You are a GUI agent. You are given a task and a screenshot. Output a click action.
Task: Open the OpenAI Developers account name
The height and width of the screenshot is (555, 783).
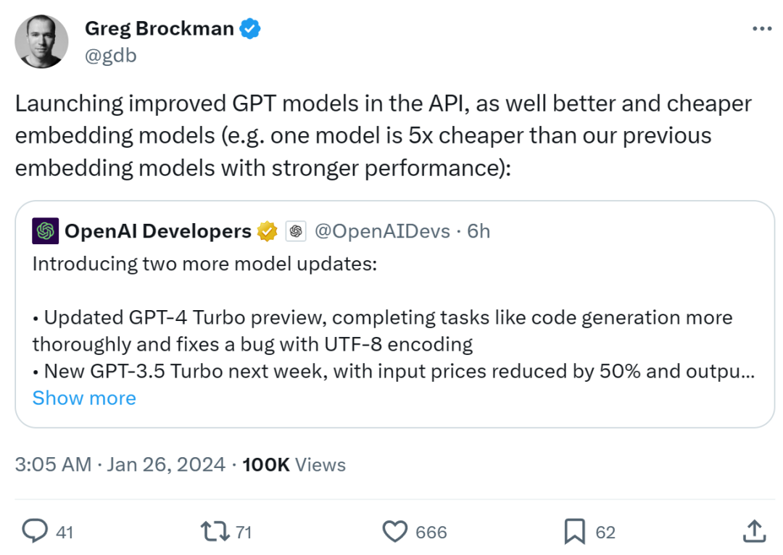pos(157,231)
